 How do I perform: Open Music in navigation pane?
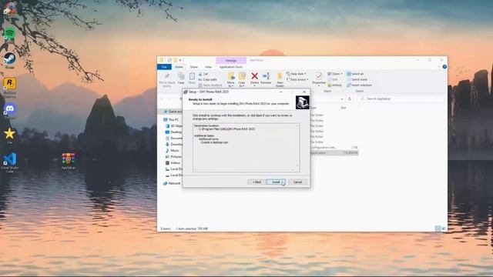[173, 151]
